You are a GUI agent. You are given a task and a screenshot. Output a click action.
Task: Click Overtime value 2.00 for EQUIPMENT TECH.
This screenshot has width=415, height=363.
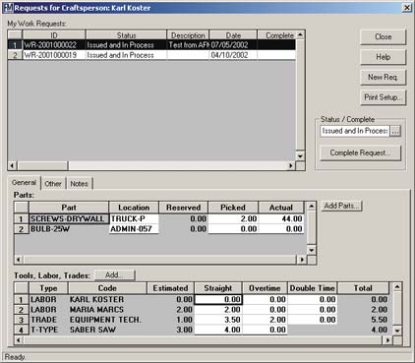(265, 320)
